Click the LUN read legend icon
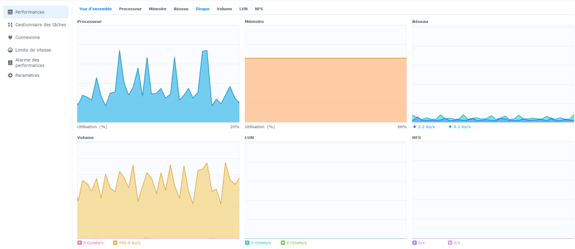The image size is (575, 249). coord(247,243)
